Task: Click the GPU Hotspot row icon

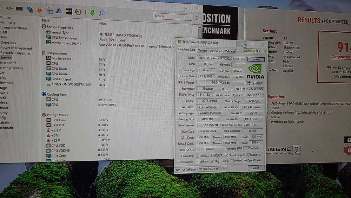Action: [48, 79]
